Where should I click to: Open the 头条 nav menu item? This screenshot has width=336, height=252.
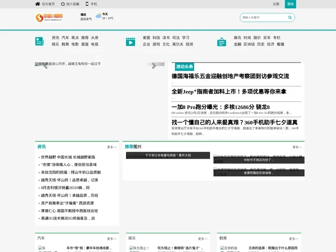[x=95, y=38]
